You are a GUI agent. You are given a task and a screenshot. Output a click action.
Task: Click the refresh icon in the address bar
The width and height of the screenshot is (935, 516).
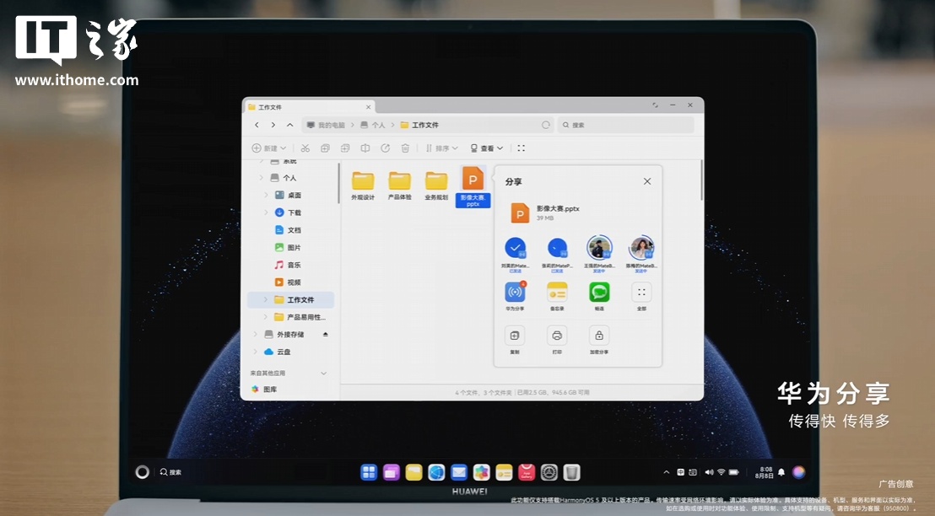[545, 125]
